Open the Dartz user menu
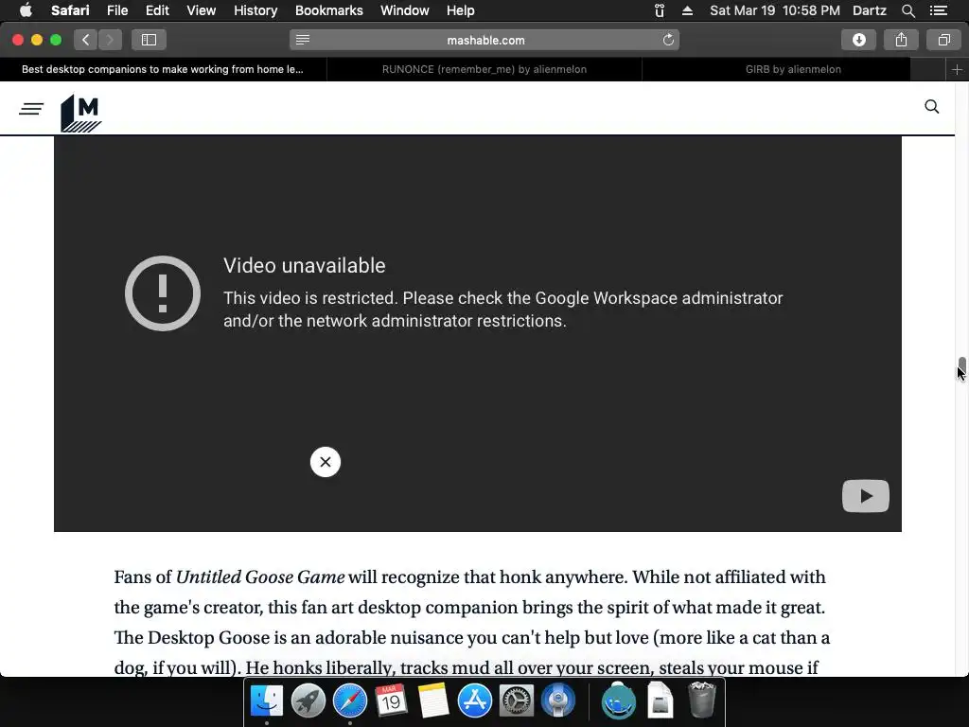This screenshot has height=727, width=969. pyautogui.click(x=869, y=10)
